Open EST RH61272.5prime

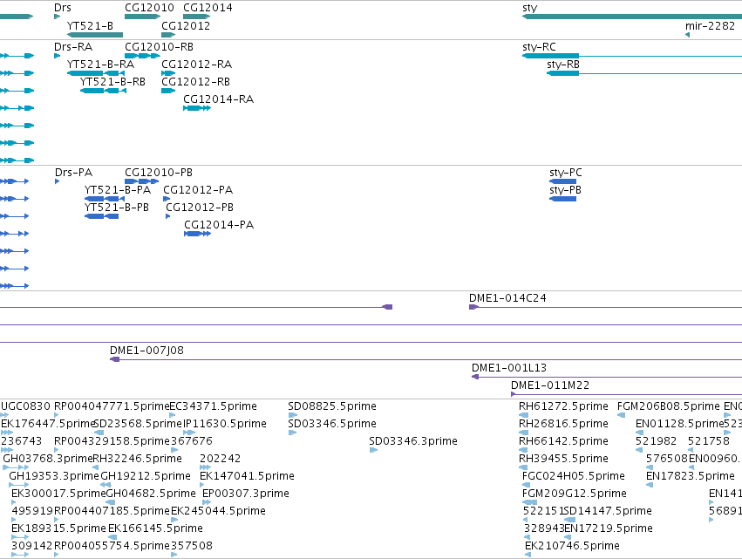click(563, 406)
